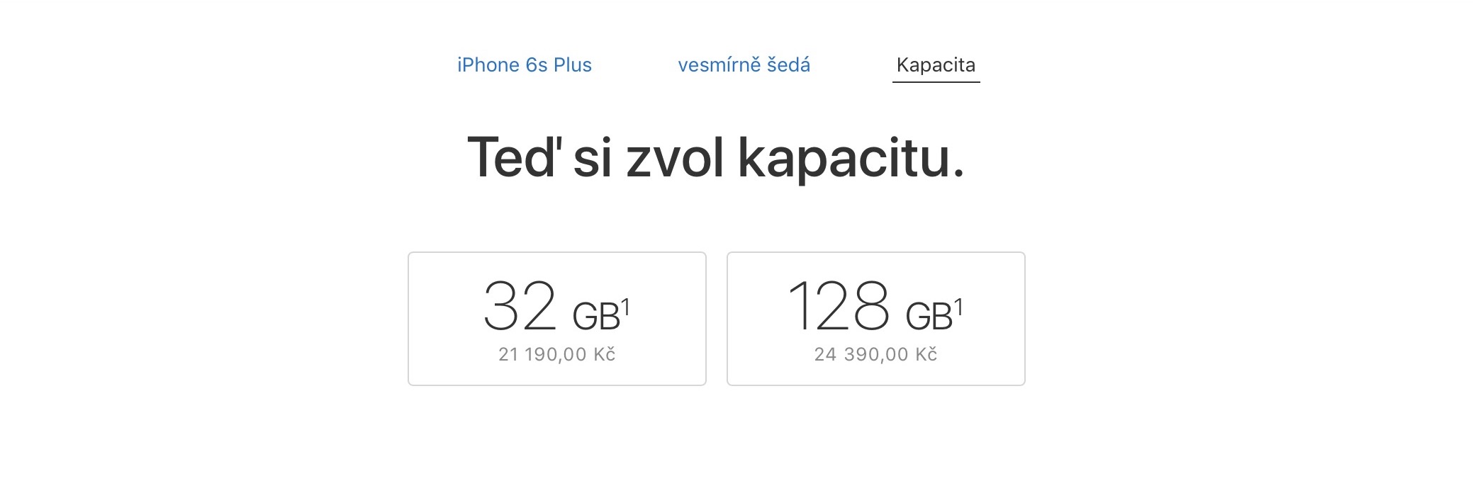
Task: Click the large '128' number
Action: point(839,307)
